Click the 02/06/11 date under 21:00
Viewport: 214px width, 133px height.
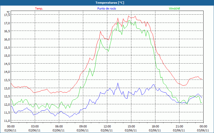point(179,130)
